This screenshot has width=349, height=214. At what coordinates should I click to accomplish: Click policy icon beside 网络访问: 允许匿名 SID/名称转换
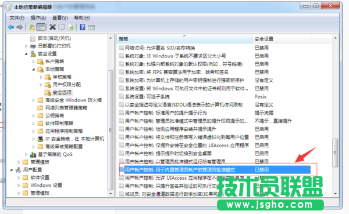click(121, 48)
